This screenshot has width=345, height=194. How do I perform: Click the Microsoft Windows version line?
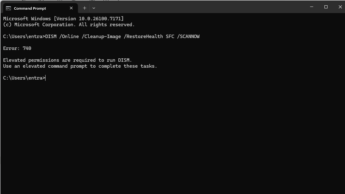coord(63,19)
